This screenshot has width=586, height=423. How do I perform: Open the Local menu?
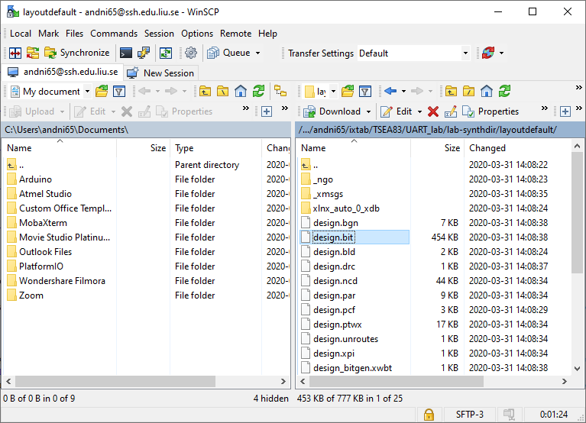coord(21,34)
